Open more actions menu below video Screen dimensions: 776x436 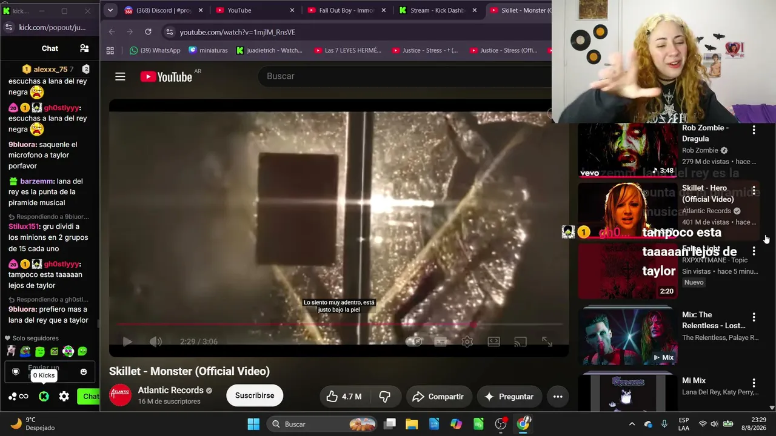tap(558, 397)
